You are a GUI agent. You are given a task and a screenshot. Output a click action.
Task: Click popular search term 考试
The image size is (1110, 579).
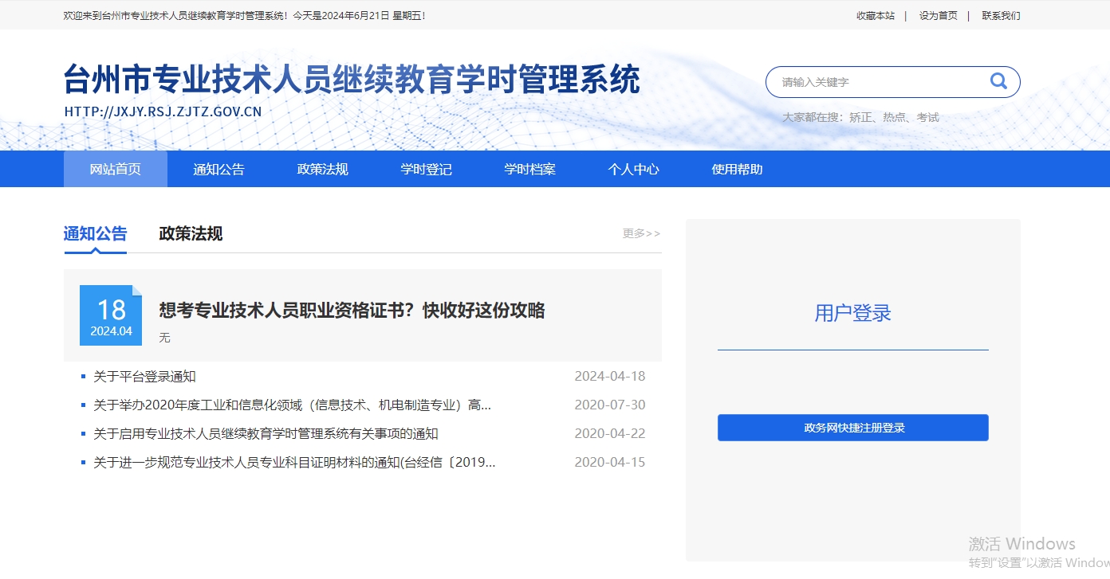[927, 117]
